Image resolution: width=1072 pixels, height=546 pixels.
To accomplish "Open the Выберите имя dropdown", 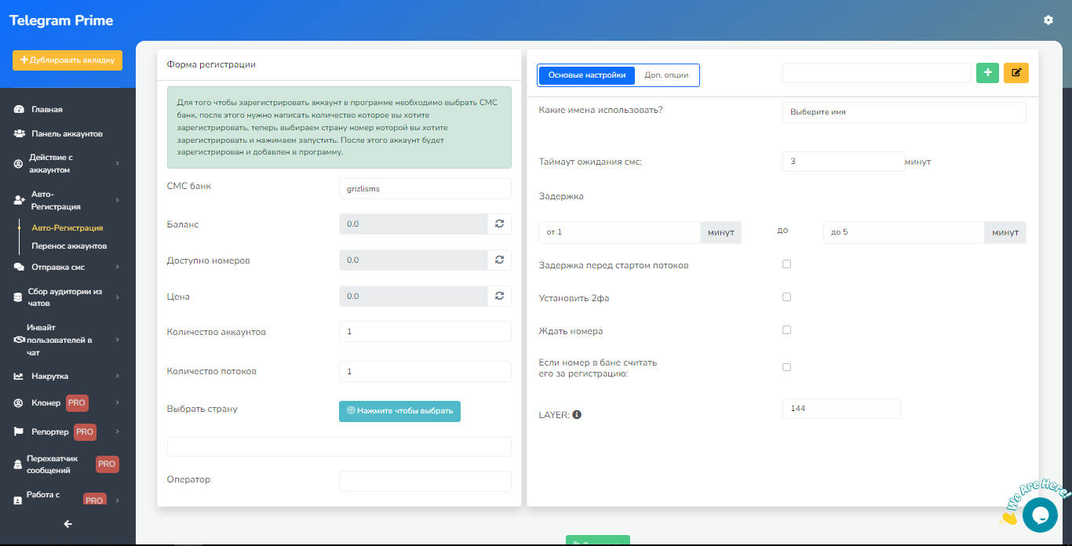I will pyautogui.click(x=904, y=112).
